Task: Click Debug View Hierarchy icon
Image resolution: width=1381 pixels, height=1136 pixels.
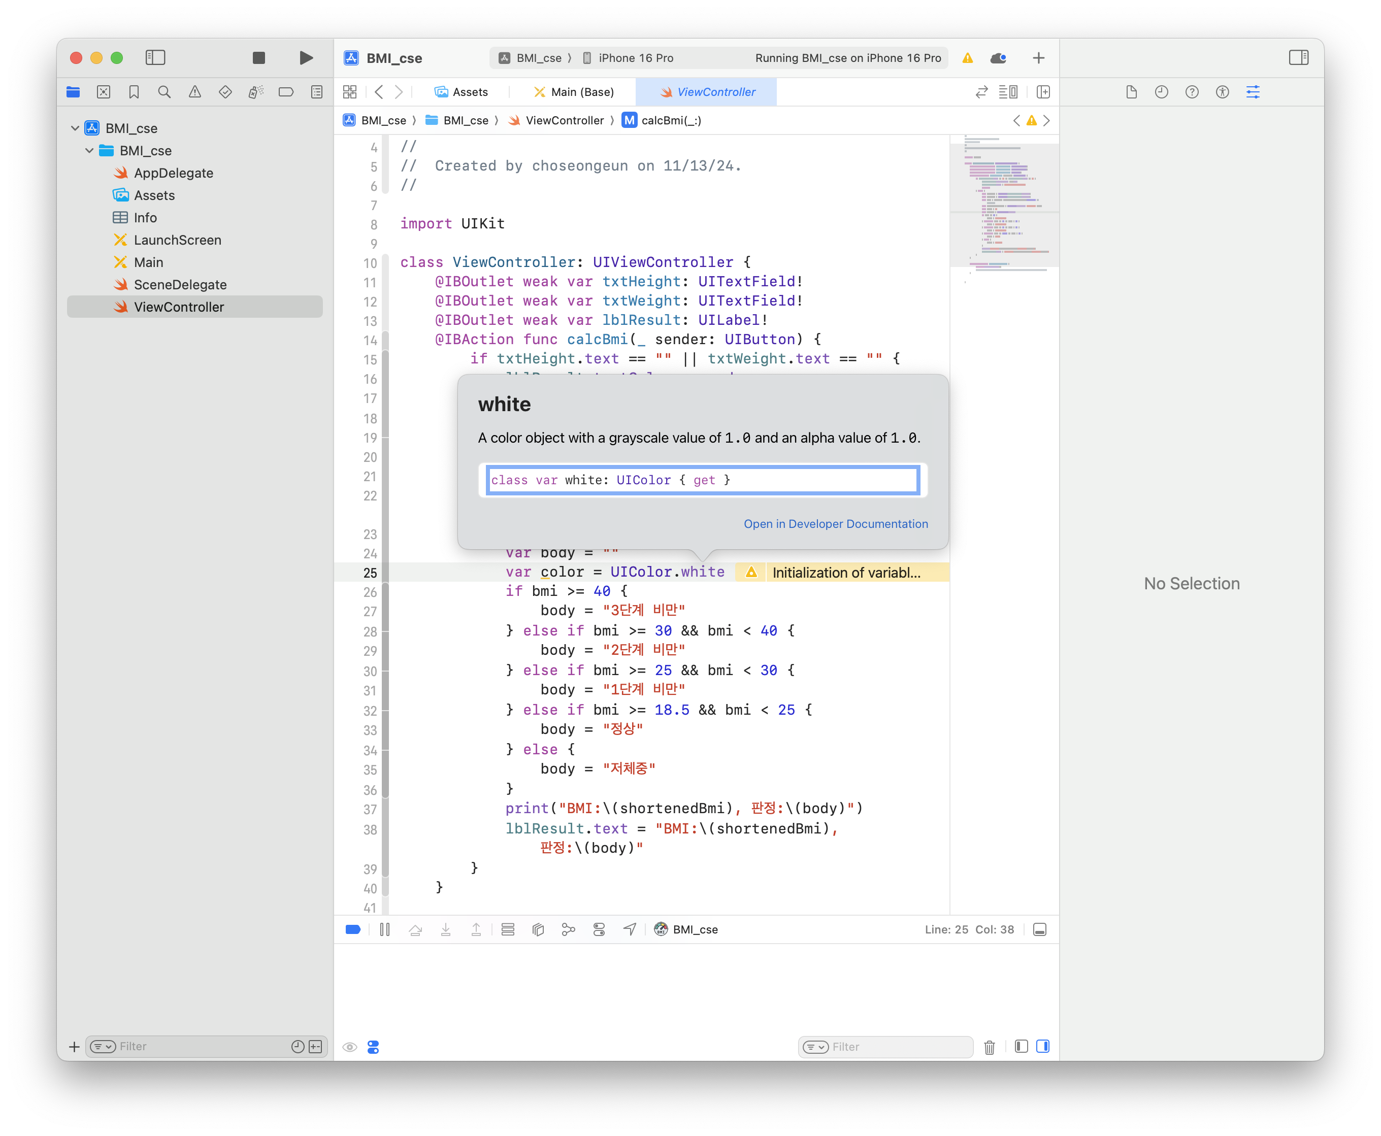Action: [x=538, y=930]
